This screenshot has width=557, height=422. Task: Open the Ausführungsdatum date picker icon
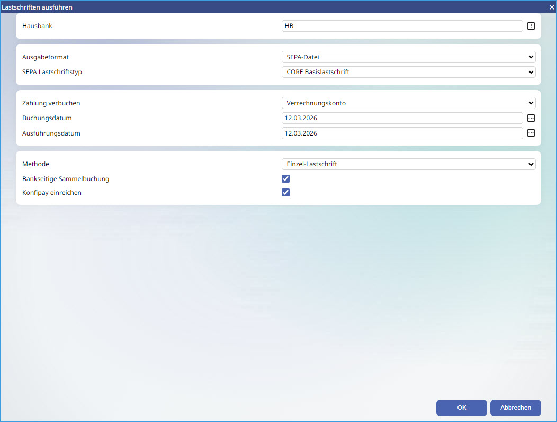coord(531,133)
